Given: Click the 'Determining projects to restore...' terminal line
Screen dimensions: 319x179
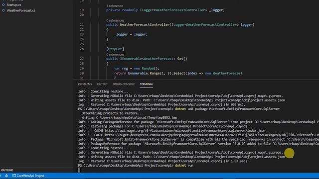Looking at the screenshot, I should (x=112, y=113).
